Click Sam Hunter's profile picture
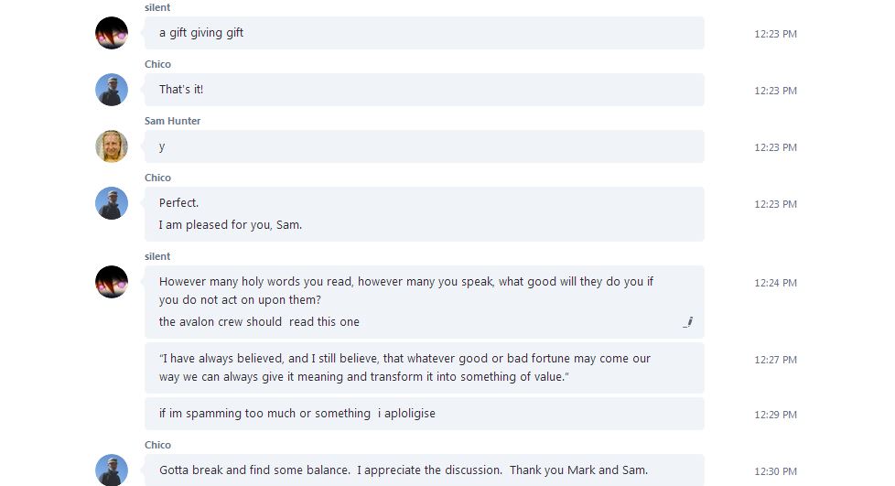Image resolution: width=895 pixels, height=486 pixels. pos(112,146)
